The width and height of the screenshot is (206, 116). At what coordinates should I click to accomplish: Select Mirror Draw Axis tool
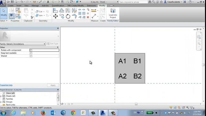click(x=74, y=10)
